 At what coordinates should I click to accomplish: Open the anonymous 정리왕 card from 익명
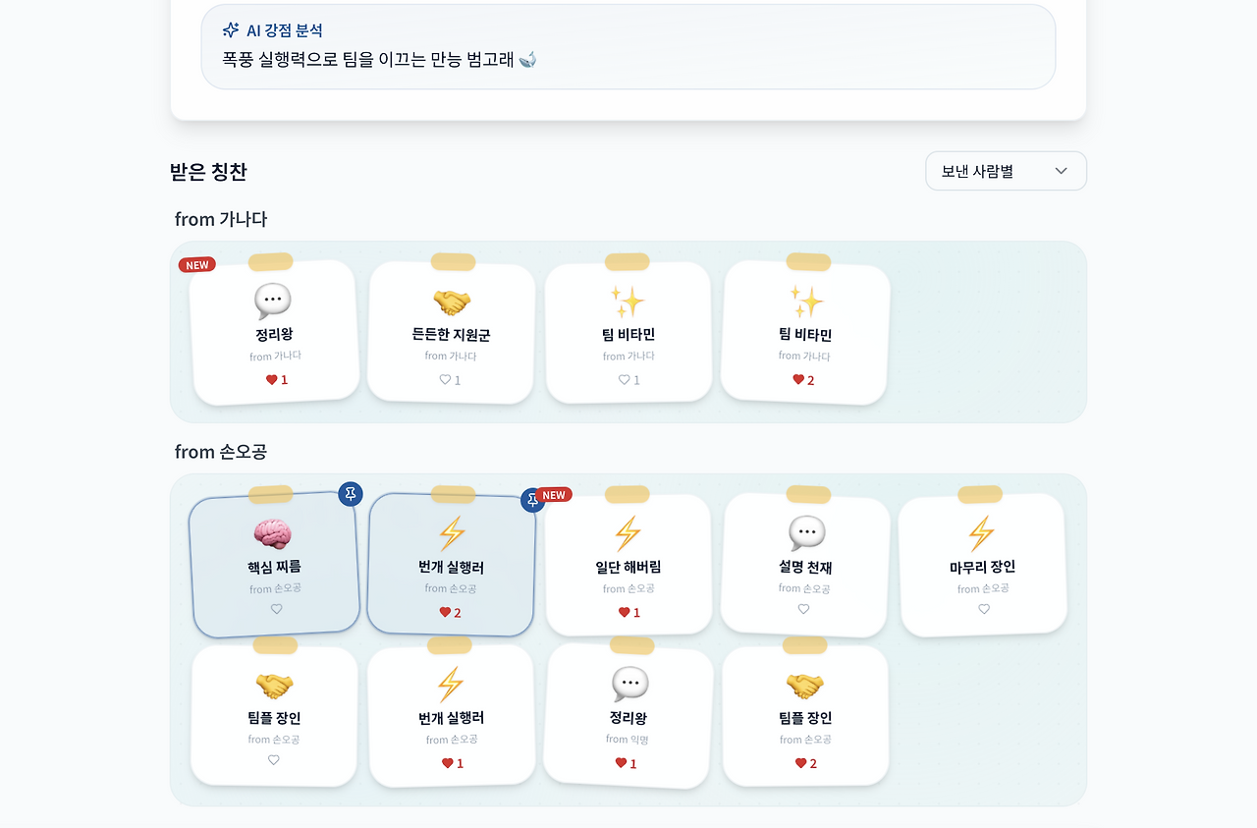coord(628,715)
